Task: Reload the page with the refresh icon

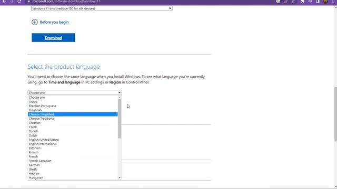Action: click(19, 1)
